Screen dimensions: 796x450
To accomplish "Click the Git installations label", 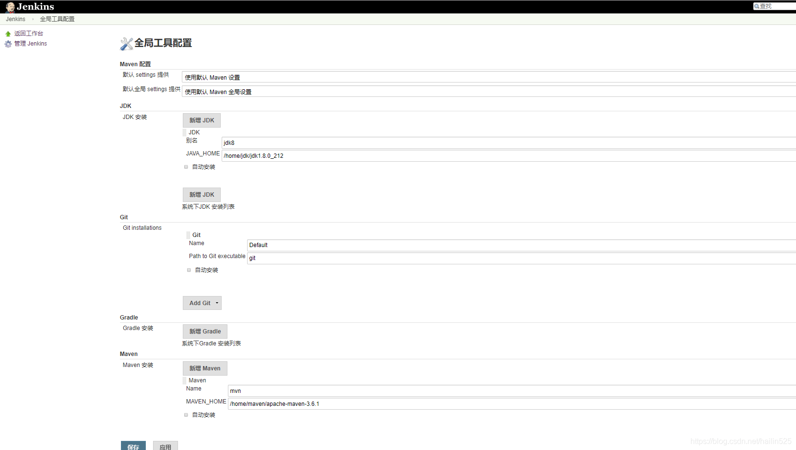I will pyautogui.click(x=142, y=228).
